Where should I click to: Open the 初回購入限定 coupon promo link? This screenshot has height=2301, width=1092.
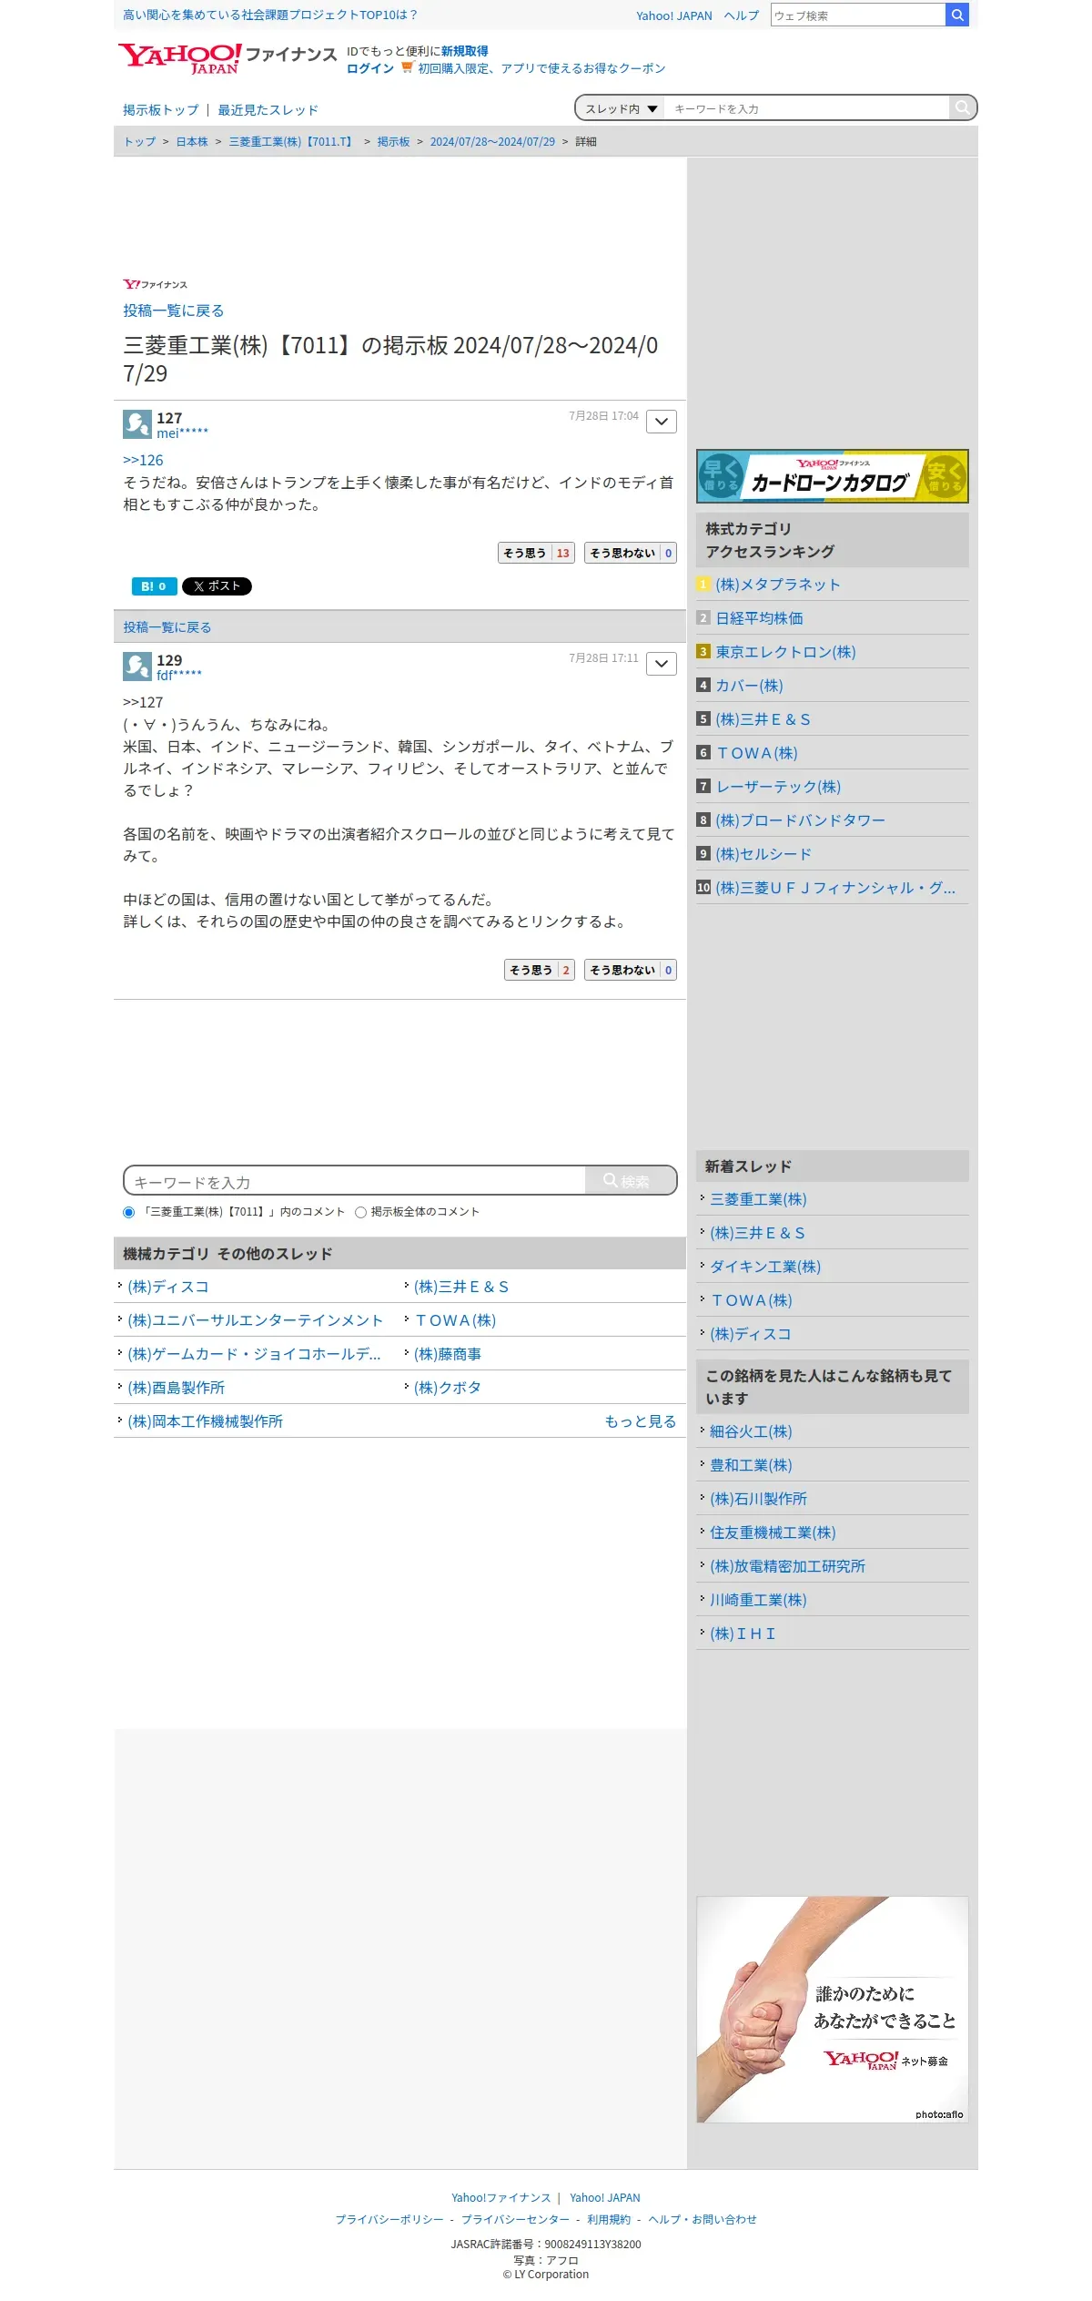click(x=541, y=68)
